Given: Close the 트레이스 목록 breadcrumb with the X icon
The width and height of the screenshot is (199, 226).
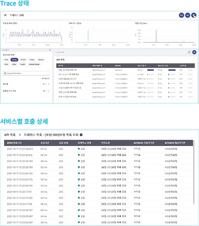Looking at the screenshot, I should (81, 135).
